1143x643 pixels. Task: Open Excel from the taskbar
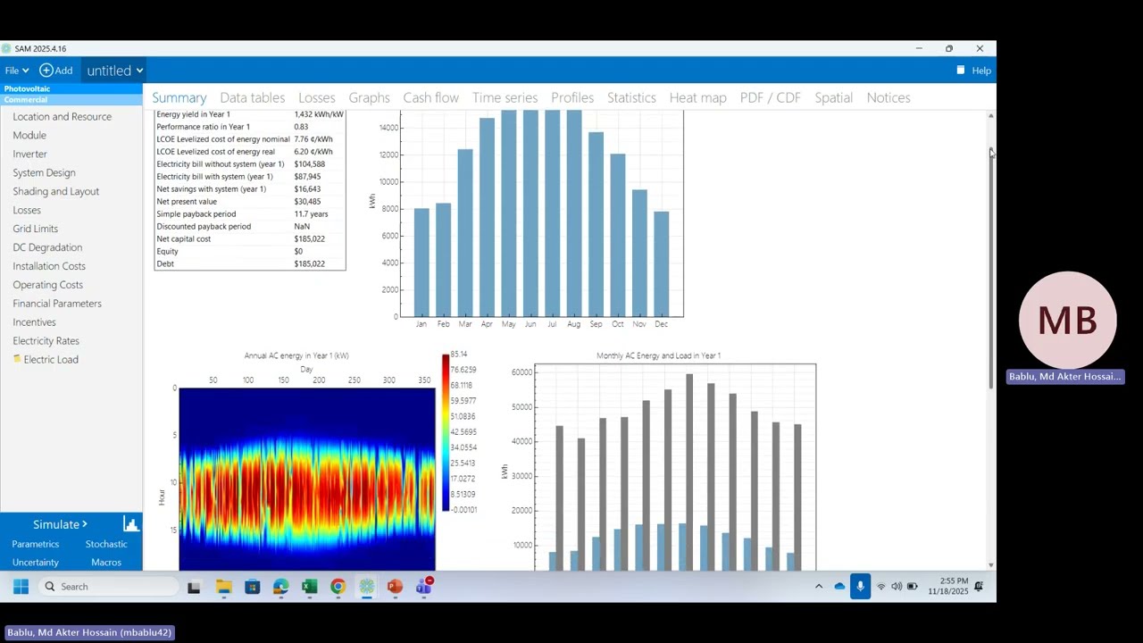pyautogui.click(x=309, y=587)
